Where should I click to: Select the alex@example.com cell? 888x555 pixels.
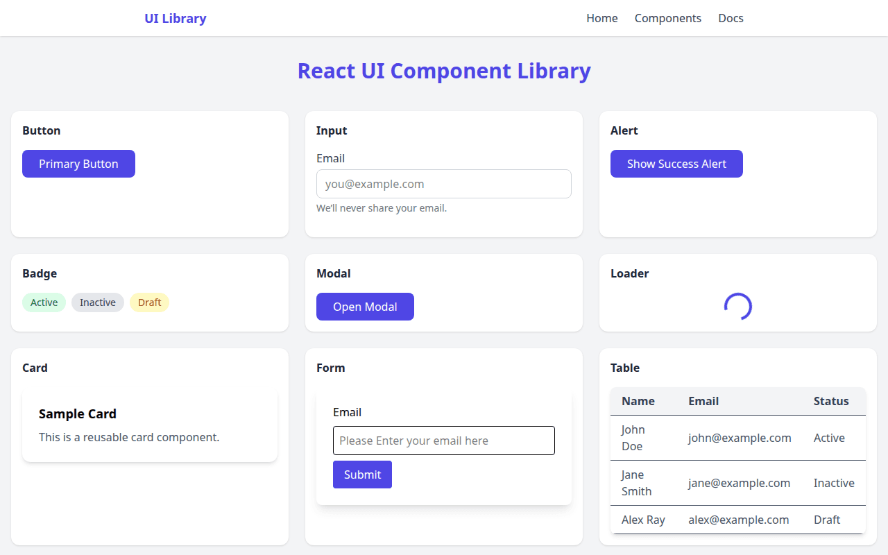point(740,520)
